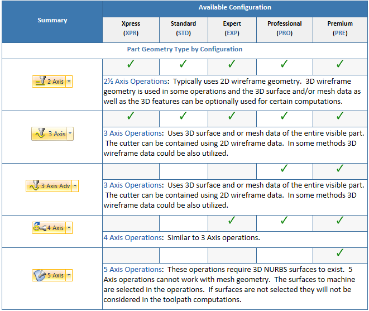
Task: Click the Expert checkmark in 4 Axis row
Action: click(x=232, y=221)
